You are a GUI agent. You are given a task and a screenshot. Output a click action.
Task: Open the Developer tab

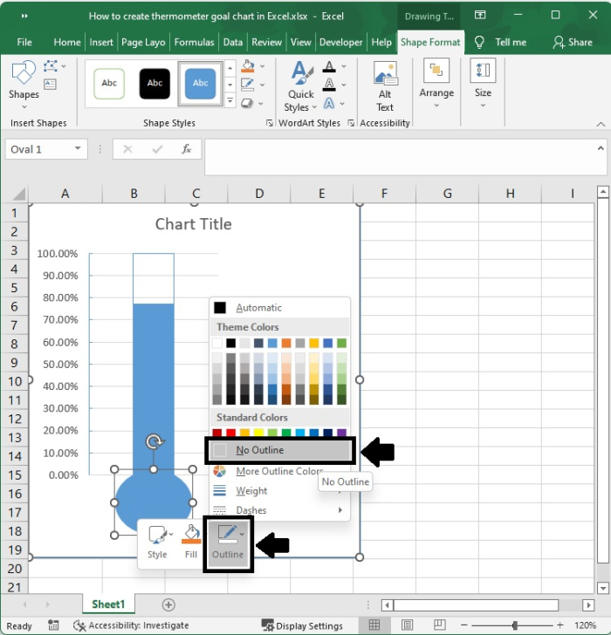340,42
